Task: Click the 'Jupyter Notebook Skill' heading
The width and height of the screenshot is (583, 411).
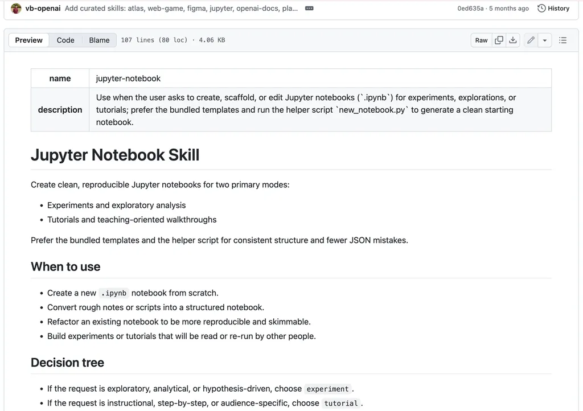Action: point(115,155)
